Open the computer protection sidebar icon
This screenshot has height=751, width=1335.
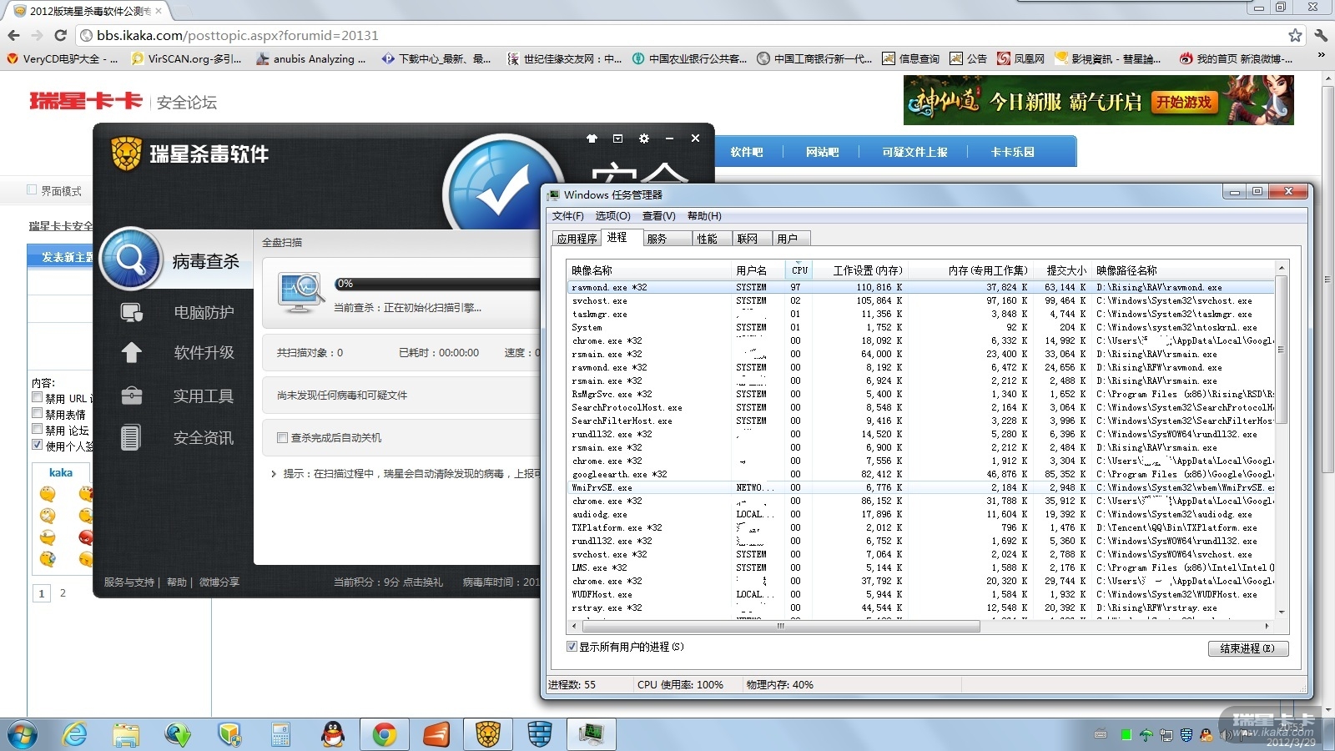click(x=131, y=313)
